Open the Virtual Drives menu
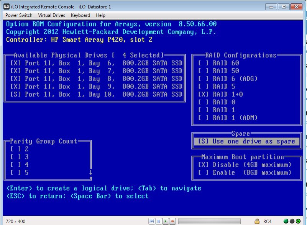This screenshot has width=307, height=225. pyautogui.click(x=51, y=15)
